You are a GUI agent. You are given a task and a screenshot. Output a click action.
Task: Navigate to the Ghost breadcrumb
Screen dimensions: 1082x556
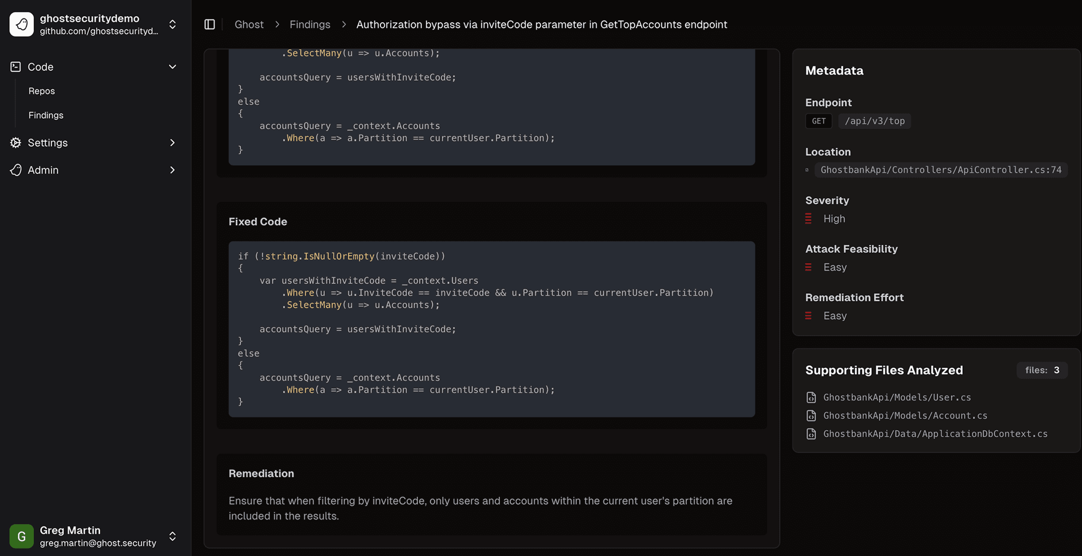click(249, 24)
